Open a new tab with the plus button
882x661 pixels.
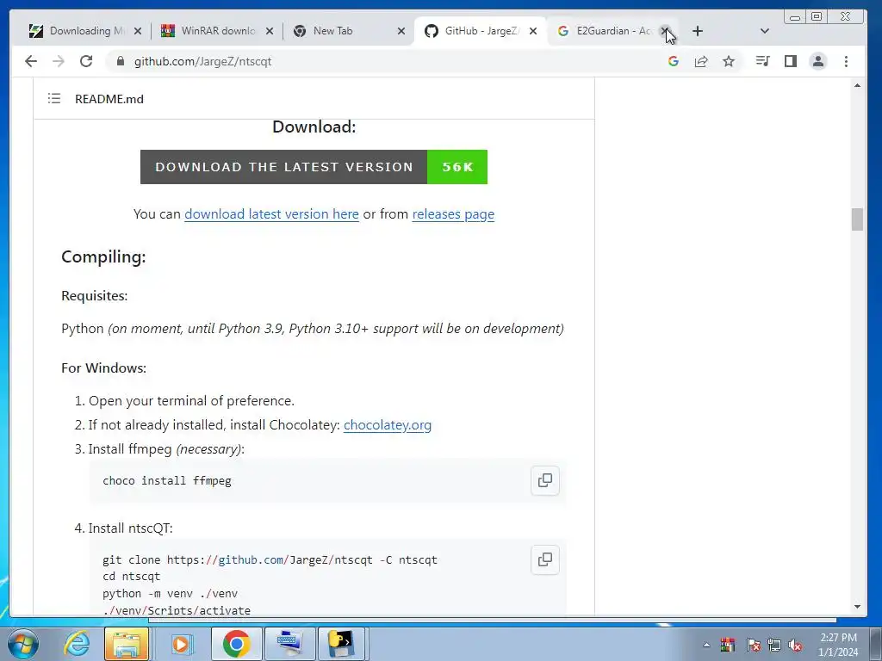[698, 31]
